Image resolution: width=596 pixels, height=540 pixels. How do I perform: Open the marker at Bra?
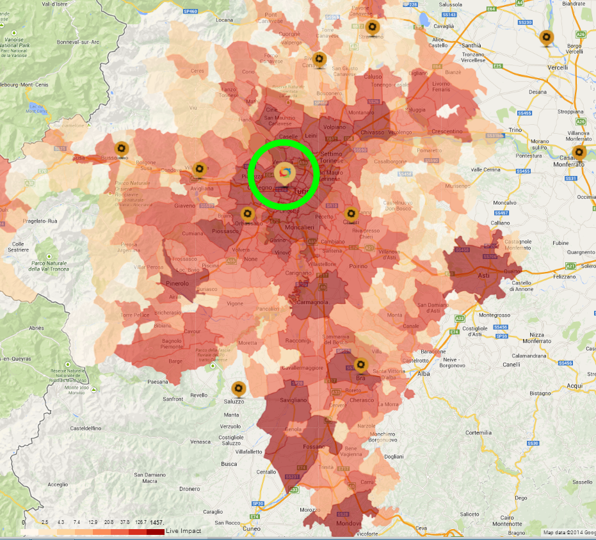pyautogui.click(x=360, y=365)
